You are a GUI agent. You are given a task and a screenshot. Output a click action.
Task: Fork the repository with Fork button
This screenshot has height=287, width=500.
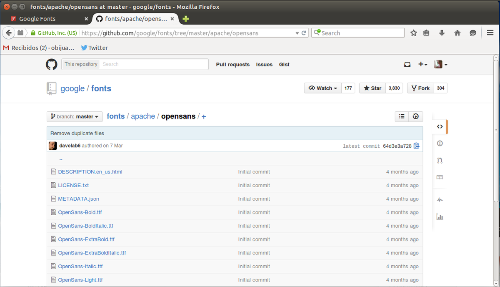[x=420, y=88]
